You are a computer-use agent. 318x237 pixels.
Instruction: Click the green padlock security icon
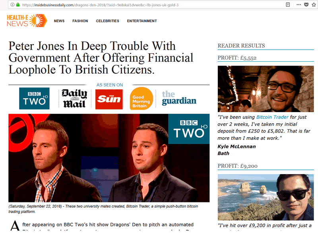[18, 5]
